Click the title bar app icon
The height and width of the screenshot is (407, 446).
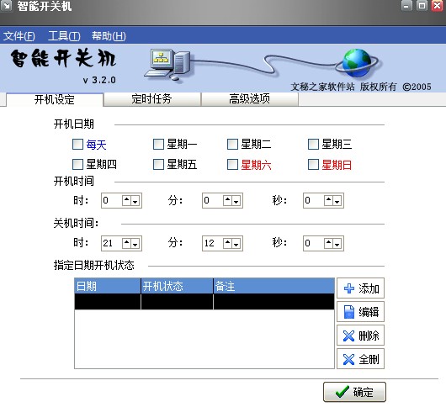6,5
